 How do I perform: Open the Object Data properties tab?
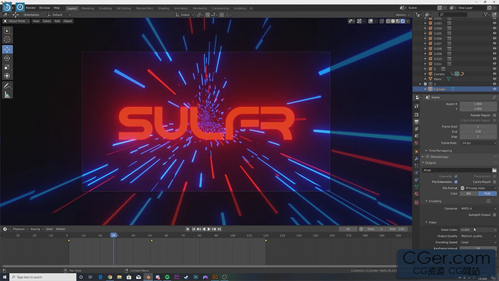pyautogui.click(x=417, y=187)
